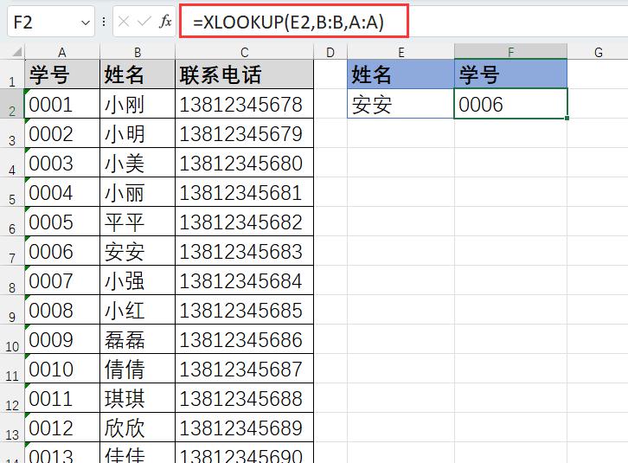
Task: Select column C header
Action: pos(244,52)
